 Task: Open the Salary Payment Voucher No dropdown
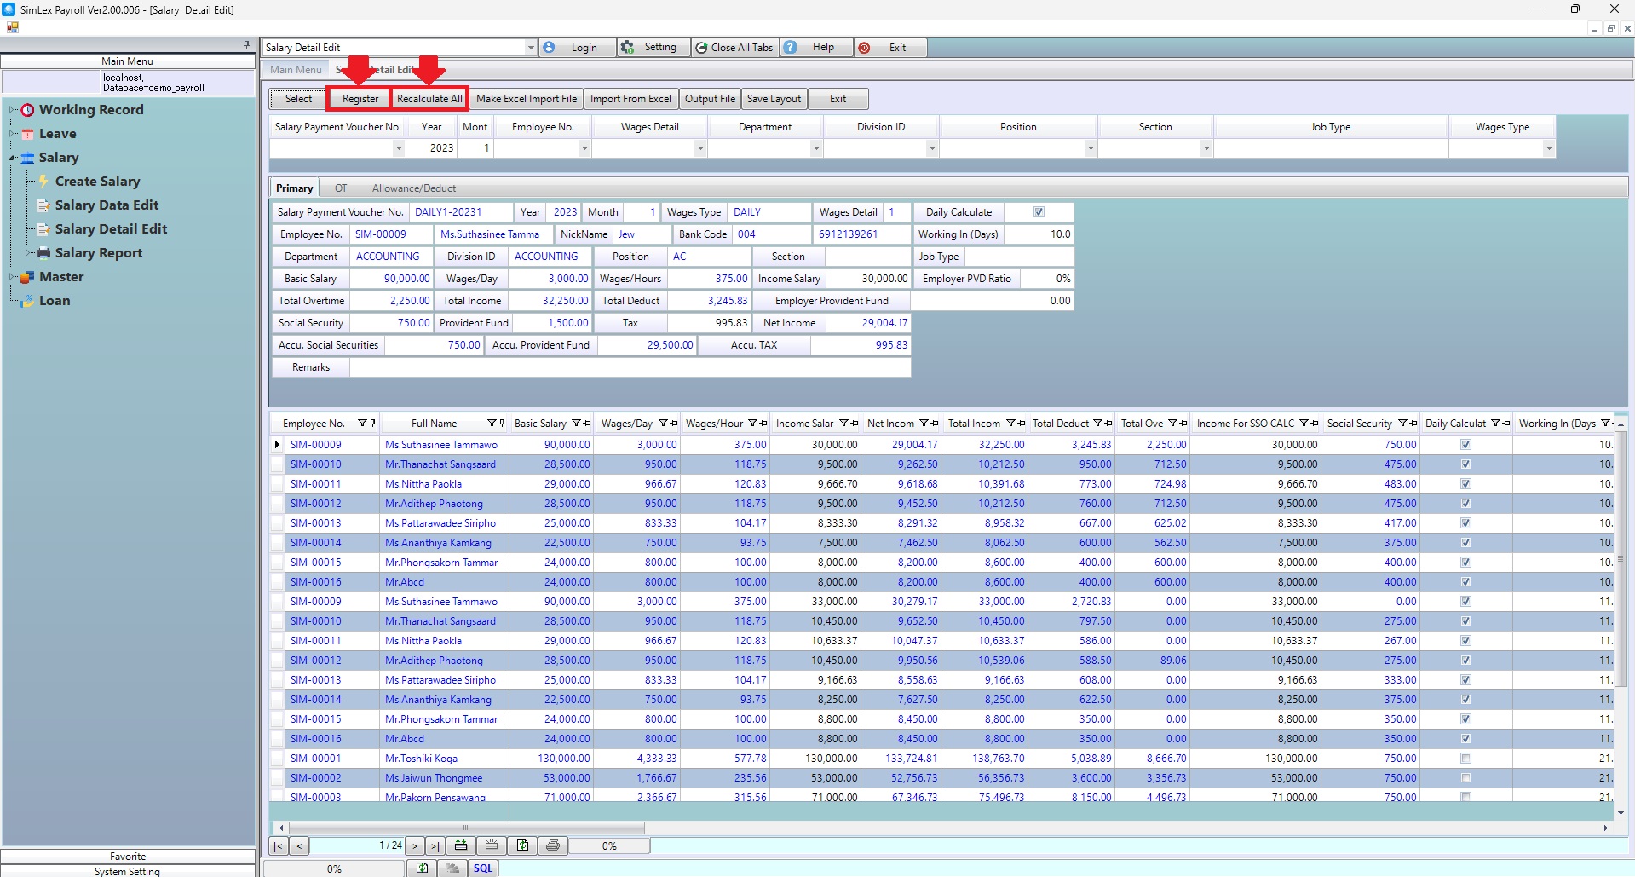pyautogui.click(x=398, y=148)
